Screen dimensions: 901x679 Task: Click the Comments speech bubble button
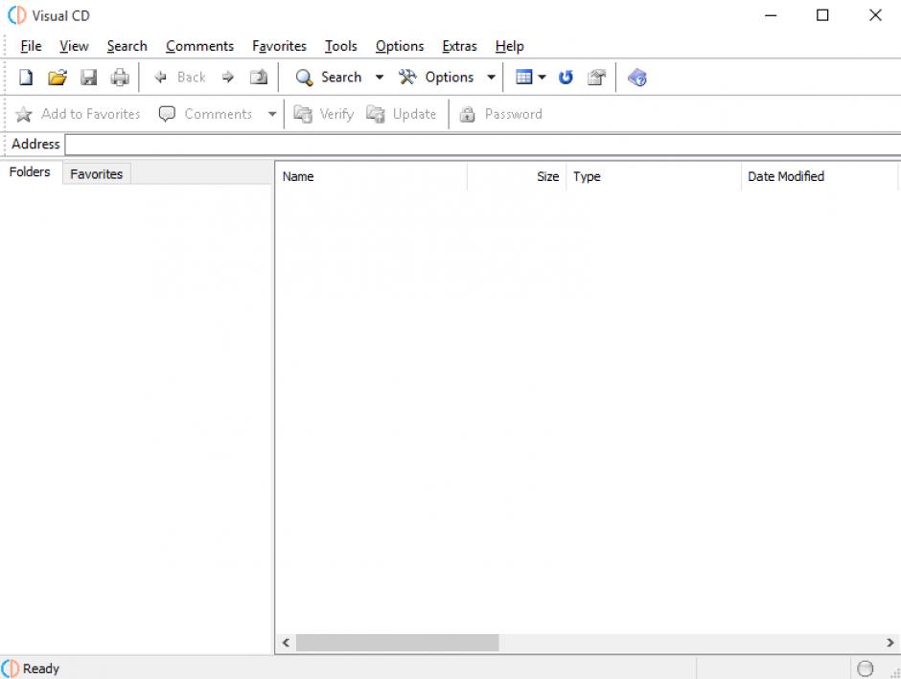click(206, 114)
